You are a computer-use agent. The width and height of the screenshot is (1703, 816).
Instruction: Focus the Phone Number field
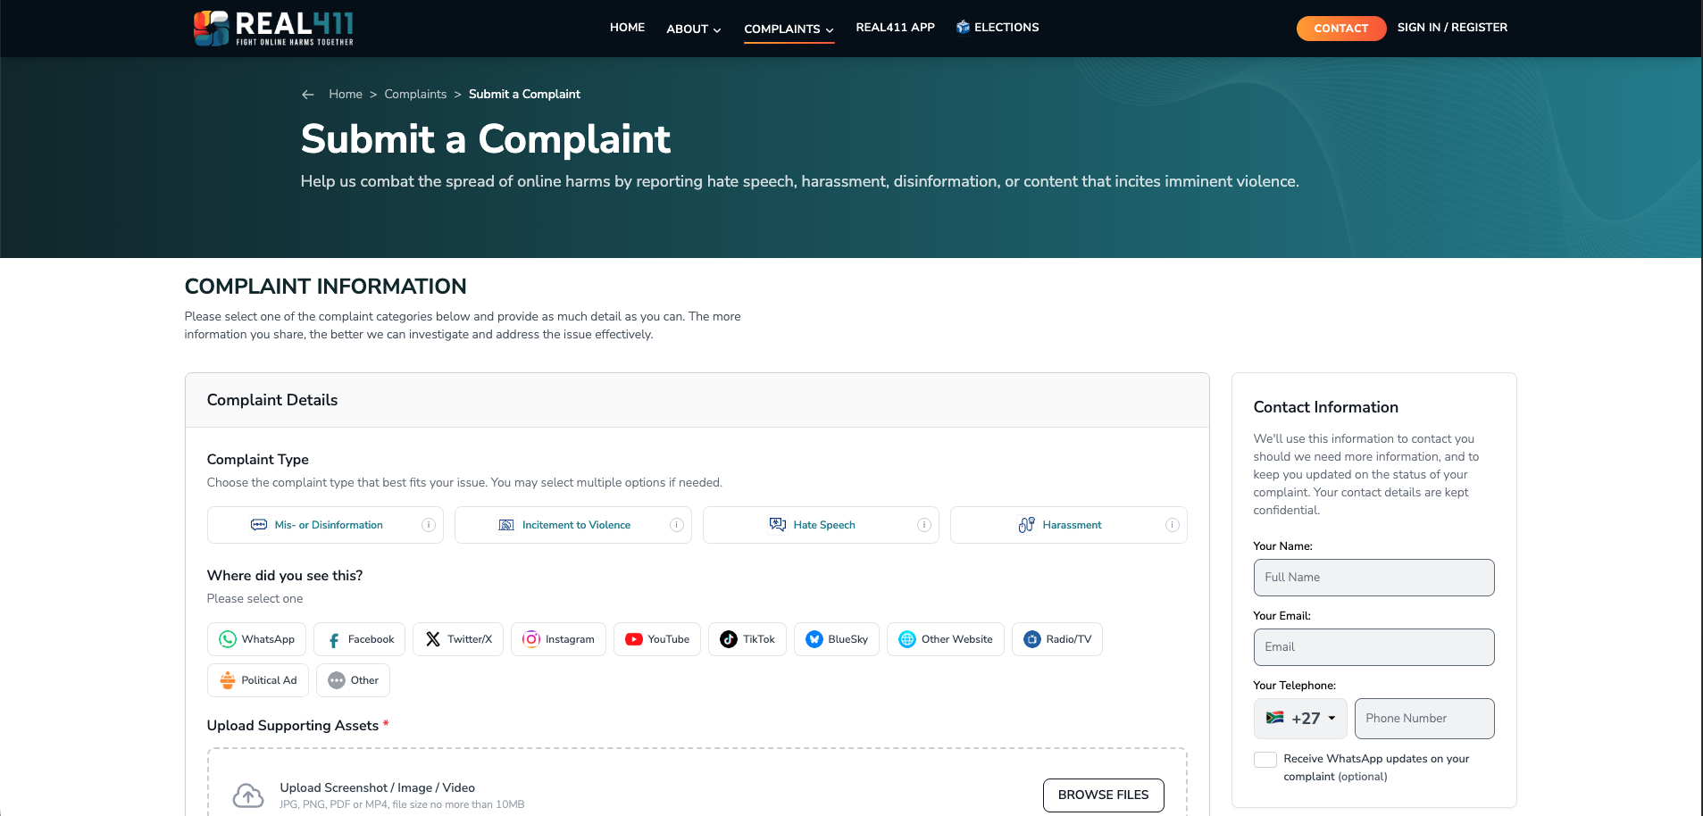pyautogui.click(x=1424, y=719)
